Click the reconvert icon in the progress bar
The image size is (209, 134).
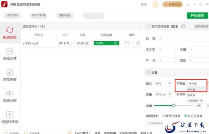point(116,43)
